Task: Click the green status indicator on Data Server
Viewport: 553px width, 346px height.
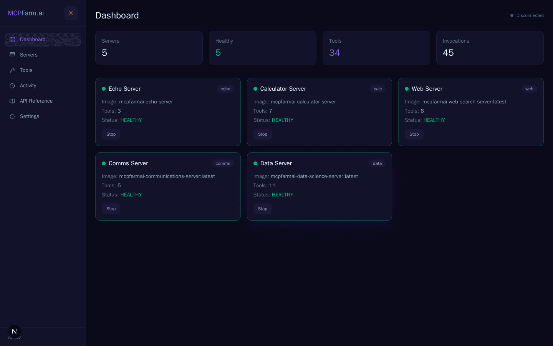Action: (x=255, y=163)
